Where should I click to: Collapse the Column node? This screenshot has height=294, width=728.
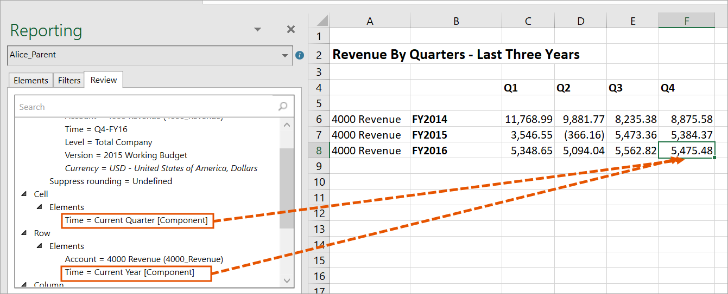pos(24,285)
